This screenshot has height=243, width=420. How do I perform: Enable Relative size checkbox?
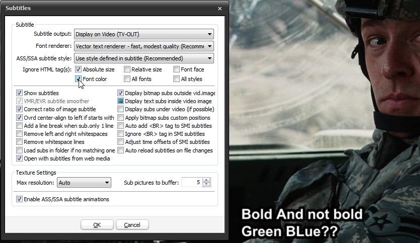pyautogui.click(x=127, y=69)
